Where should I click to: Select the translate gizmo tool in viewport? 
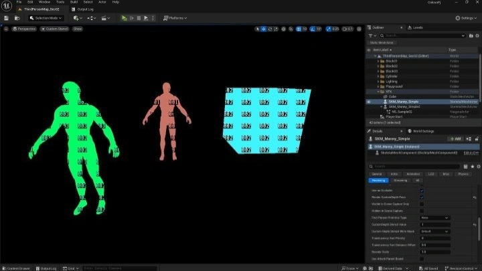264,29
